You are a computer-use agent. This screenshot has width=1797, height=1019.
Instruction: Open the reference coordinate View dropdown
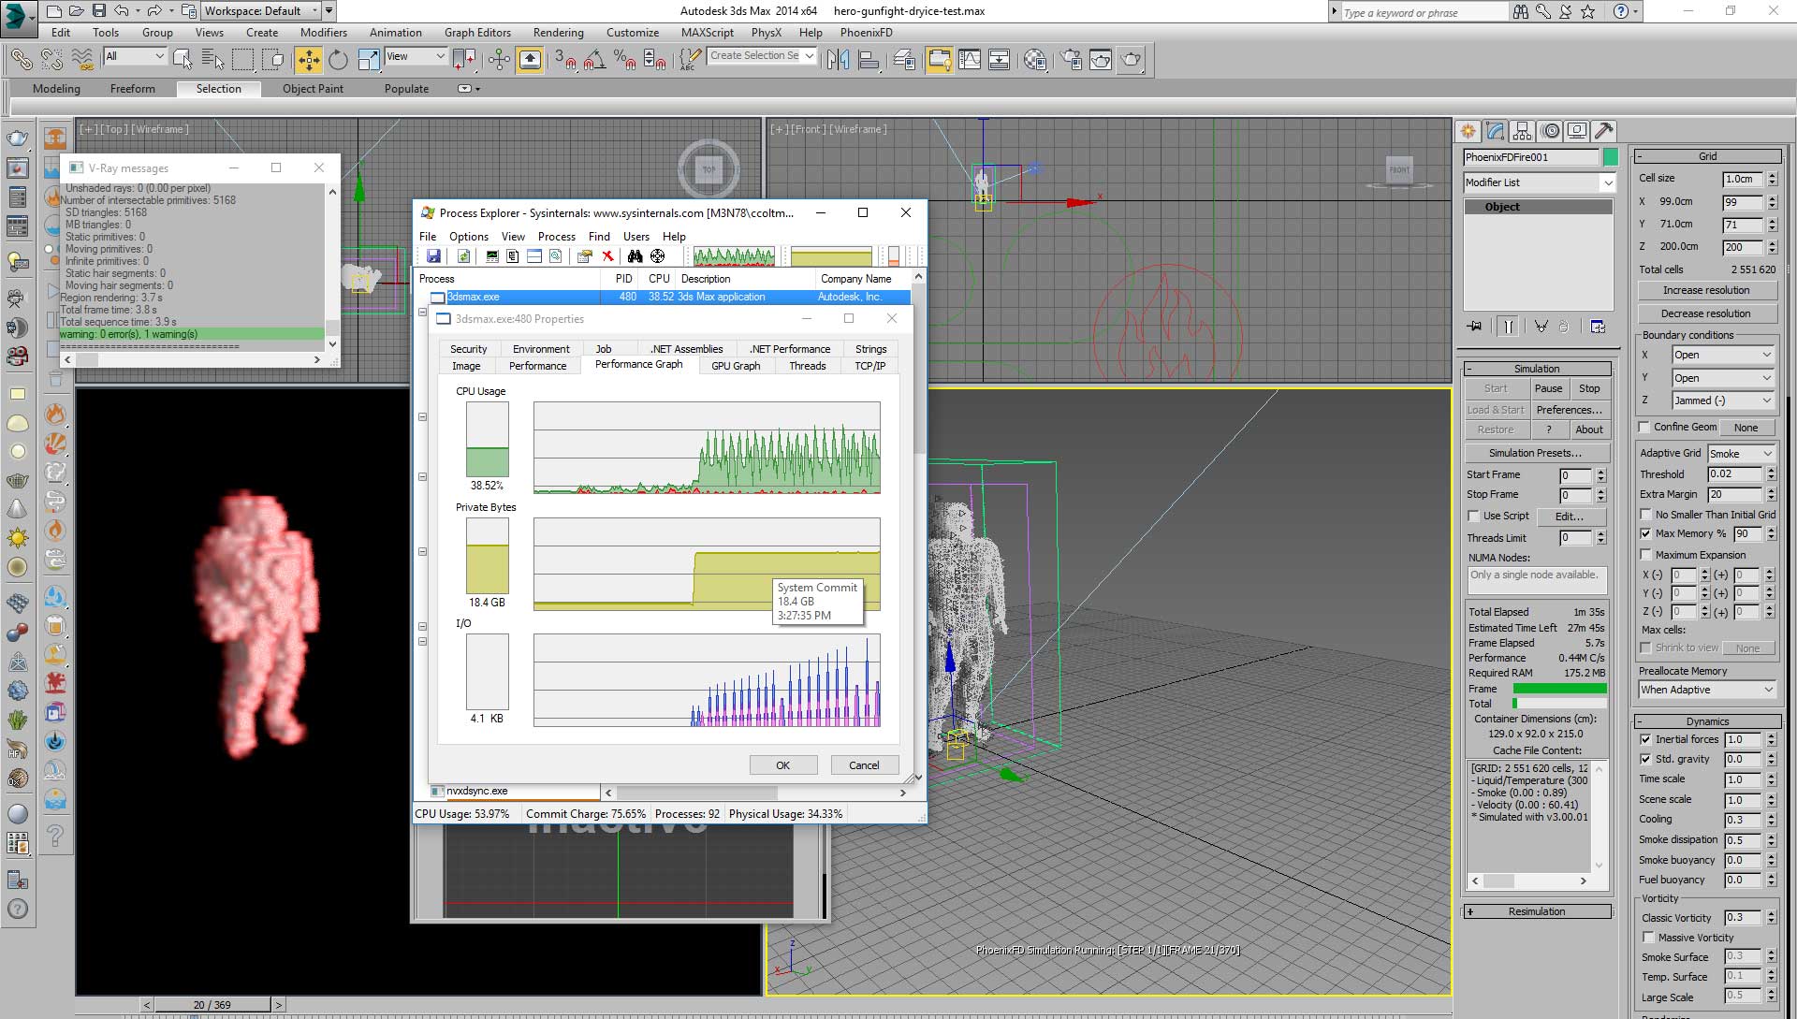coord(416,56)
